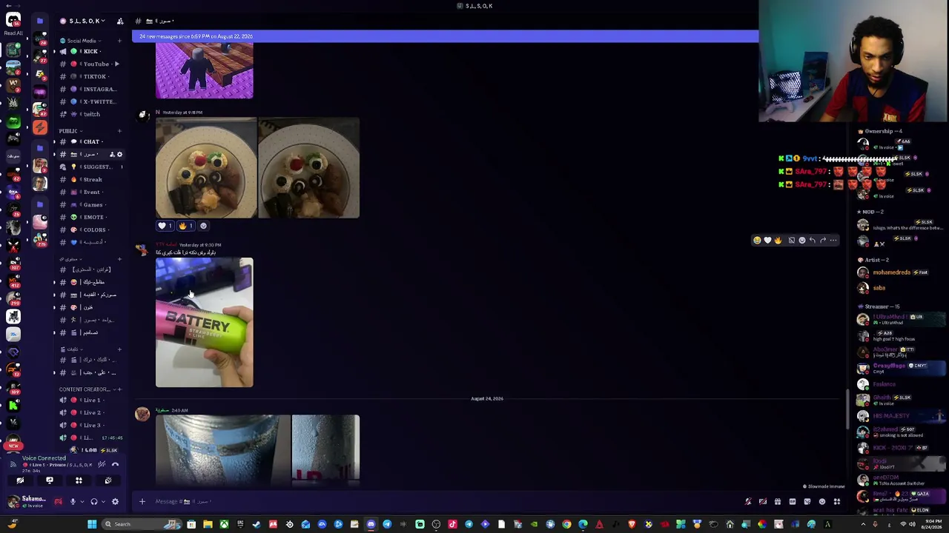
Task: Open the Event channel
Action: point(90,192)
